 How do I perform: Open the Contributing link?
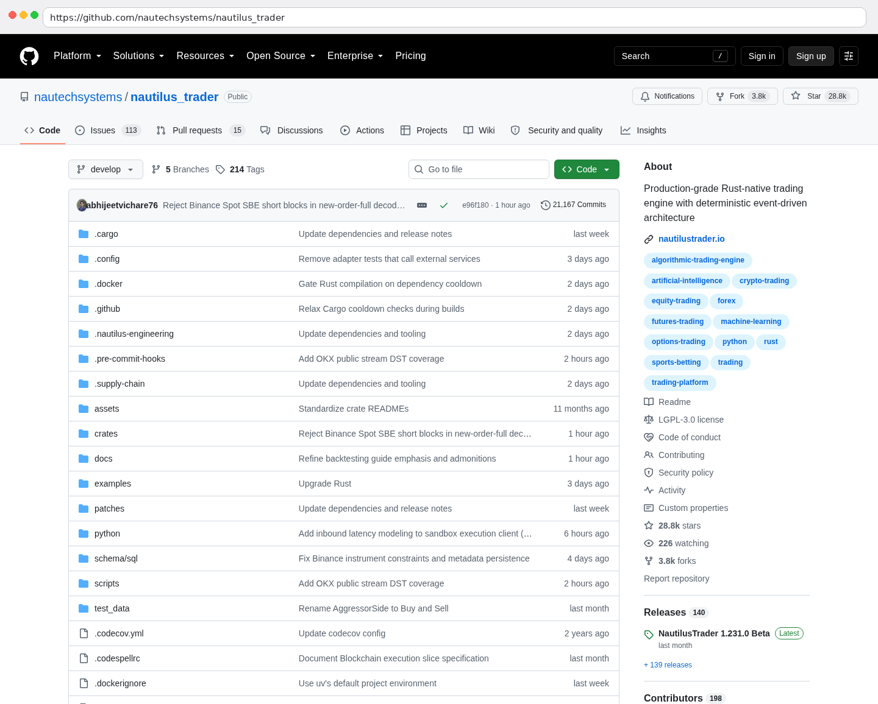[674, 455]
